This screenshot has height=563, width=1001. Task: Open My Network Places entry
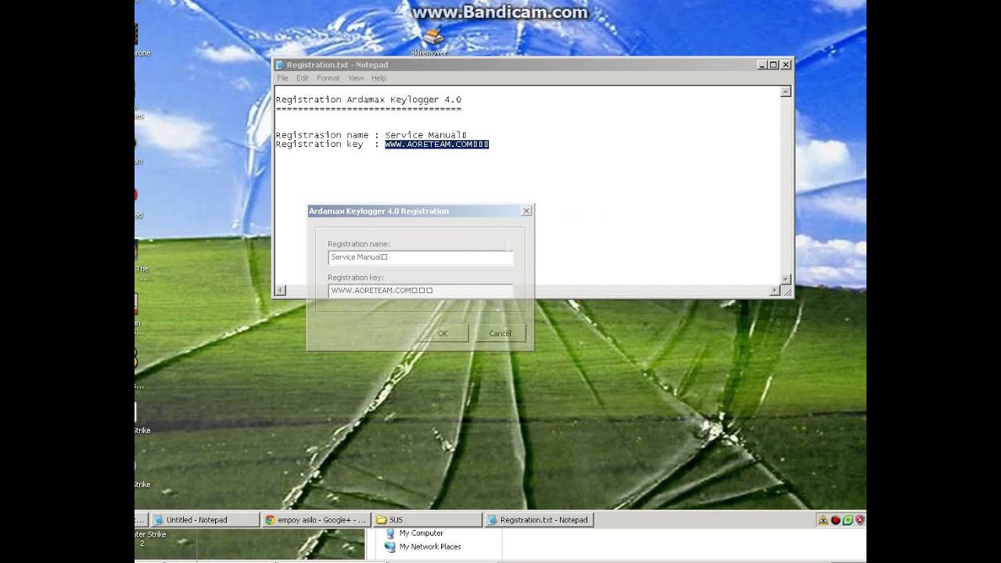pyautogui.click(x=422, y=547)
